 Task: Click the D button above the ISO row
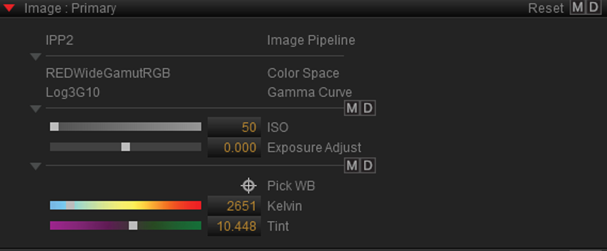368,108
